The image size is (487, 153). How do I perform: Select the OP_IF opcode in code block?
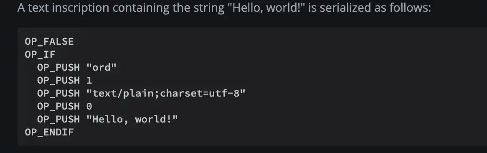[40, 54]
